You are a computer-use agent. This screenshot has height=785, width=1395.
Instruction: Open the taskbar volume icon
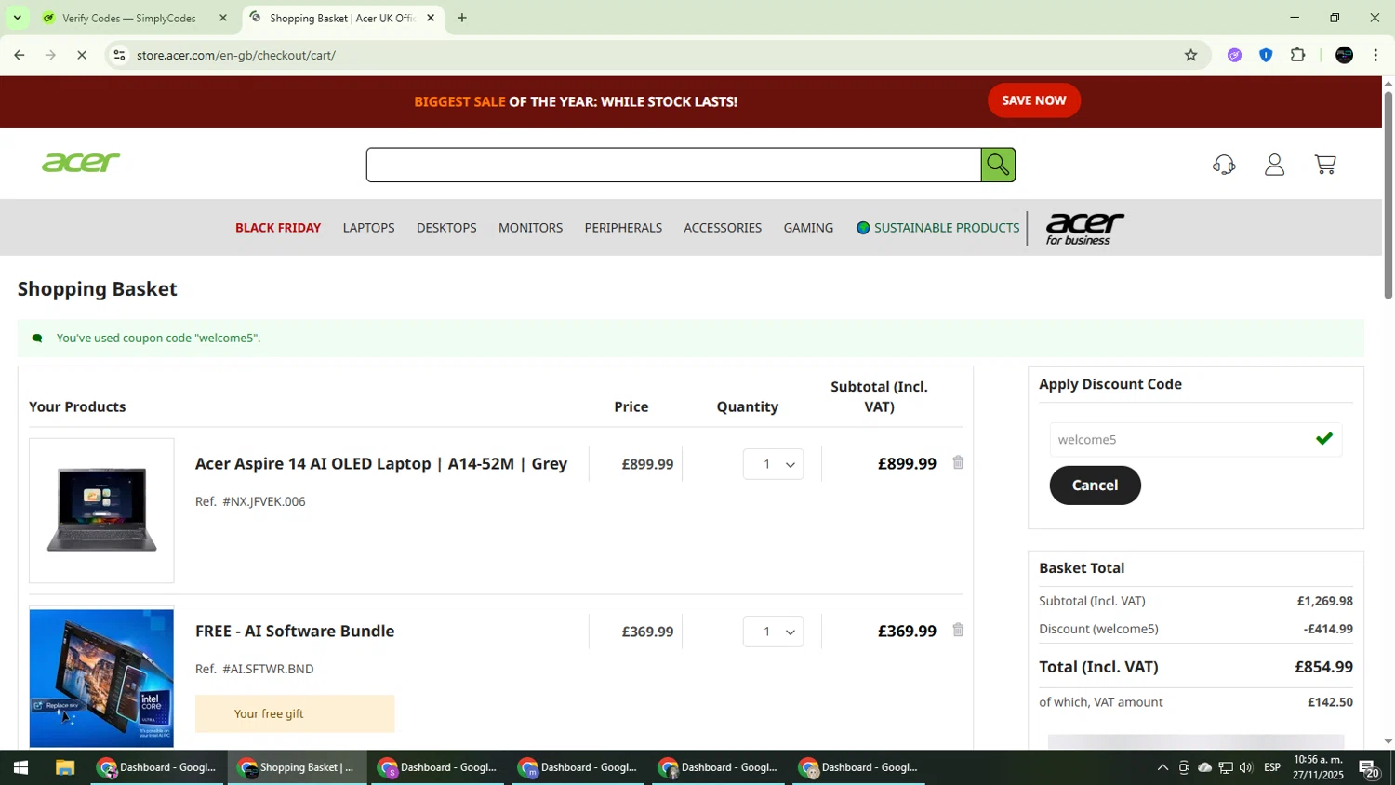(x=1246, y=767)
